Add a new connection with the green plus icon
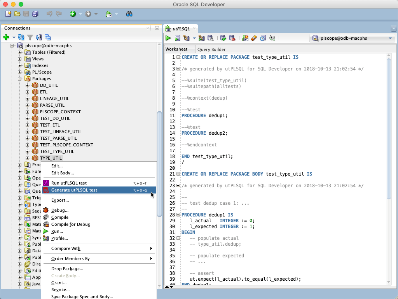 (x=5, y=37)
